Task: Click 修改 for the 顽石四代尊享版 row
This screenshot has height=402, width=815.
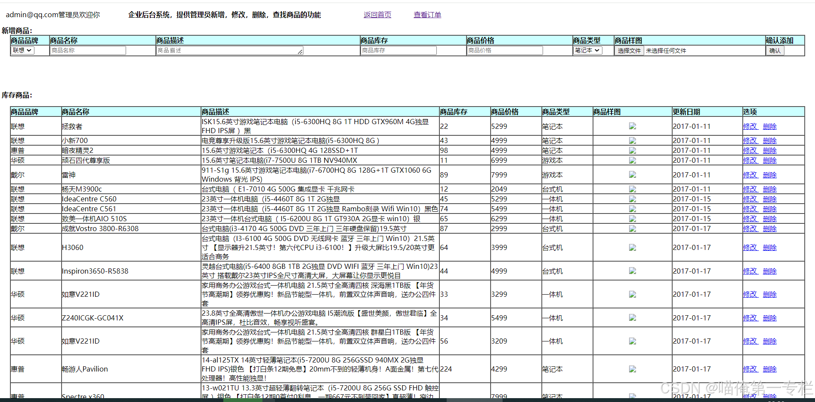Action: (x=750, y=160)
